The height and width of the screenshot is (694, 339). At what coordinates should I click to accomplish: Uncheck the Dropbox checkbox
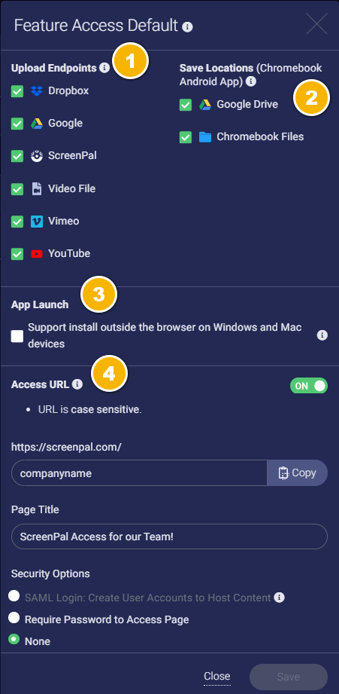[17, 92]
